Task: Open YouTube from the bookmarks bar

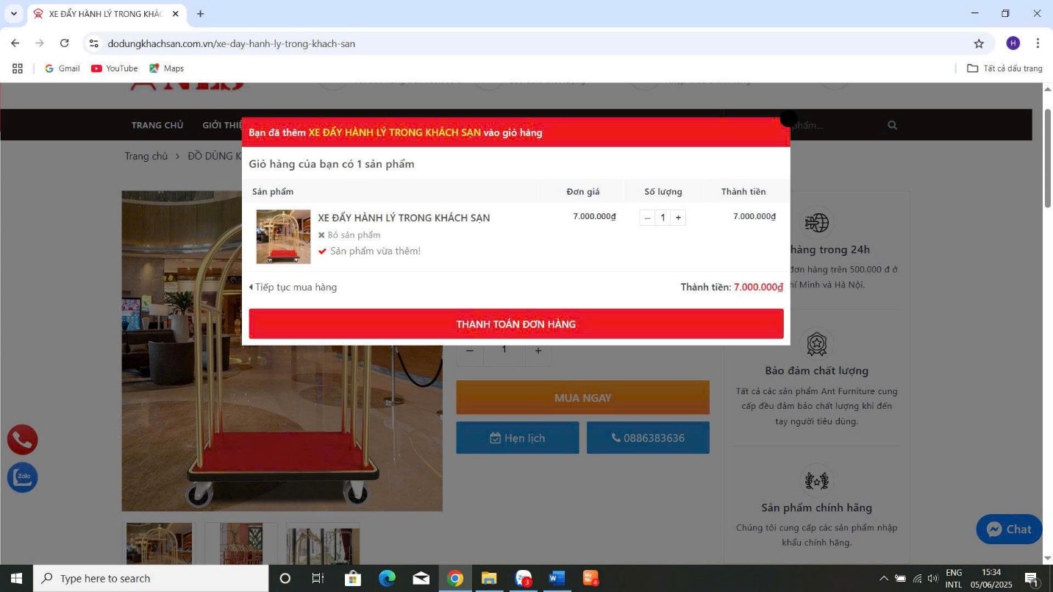Action: (114, 68)
